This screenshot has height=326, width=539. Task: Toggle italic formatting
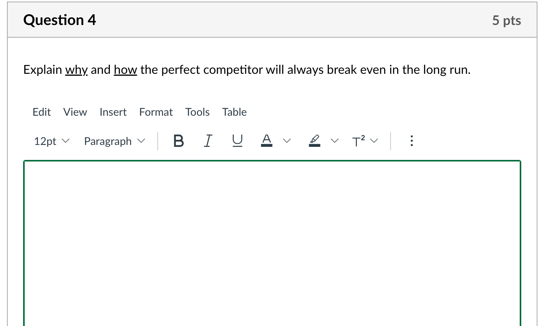pos(208,141)
